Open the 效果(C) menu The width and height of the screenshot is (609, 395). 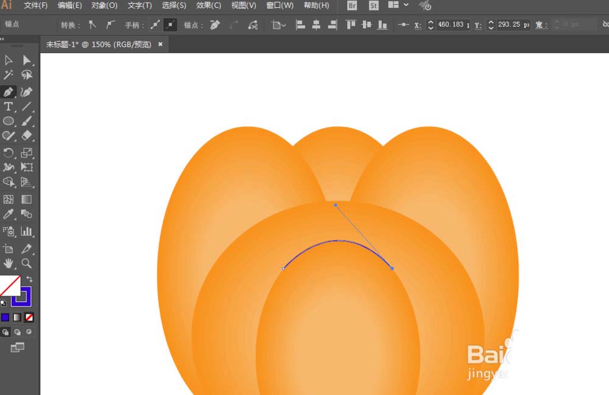pos(208,5)
